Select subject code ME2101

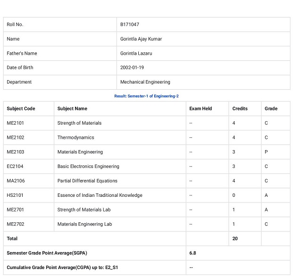[x=15, y=123]
